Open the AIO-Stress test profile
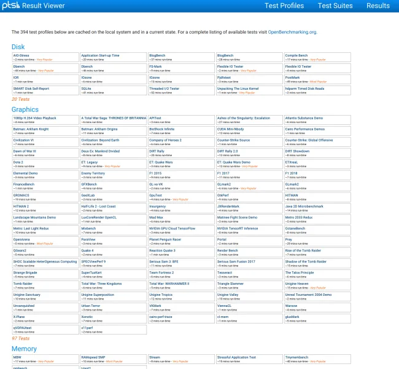The image size is (399, 369). [x=45, y=57]
